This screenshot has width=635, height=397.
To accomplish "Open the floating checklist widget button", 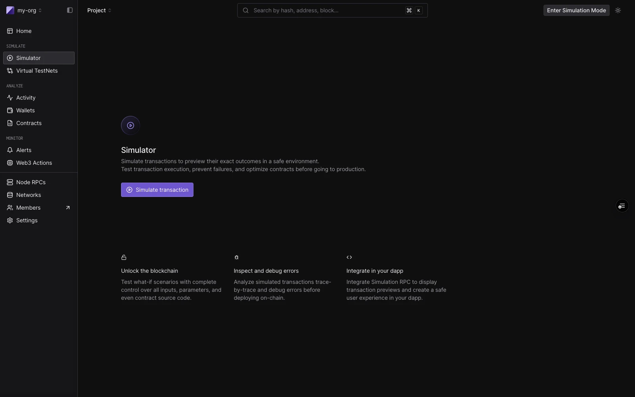I will pyautogui.click(x=622, y=206).
